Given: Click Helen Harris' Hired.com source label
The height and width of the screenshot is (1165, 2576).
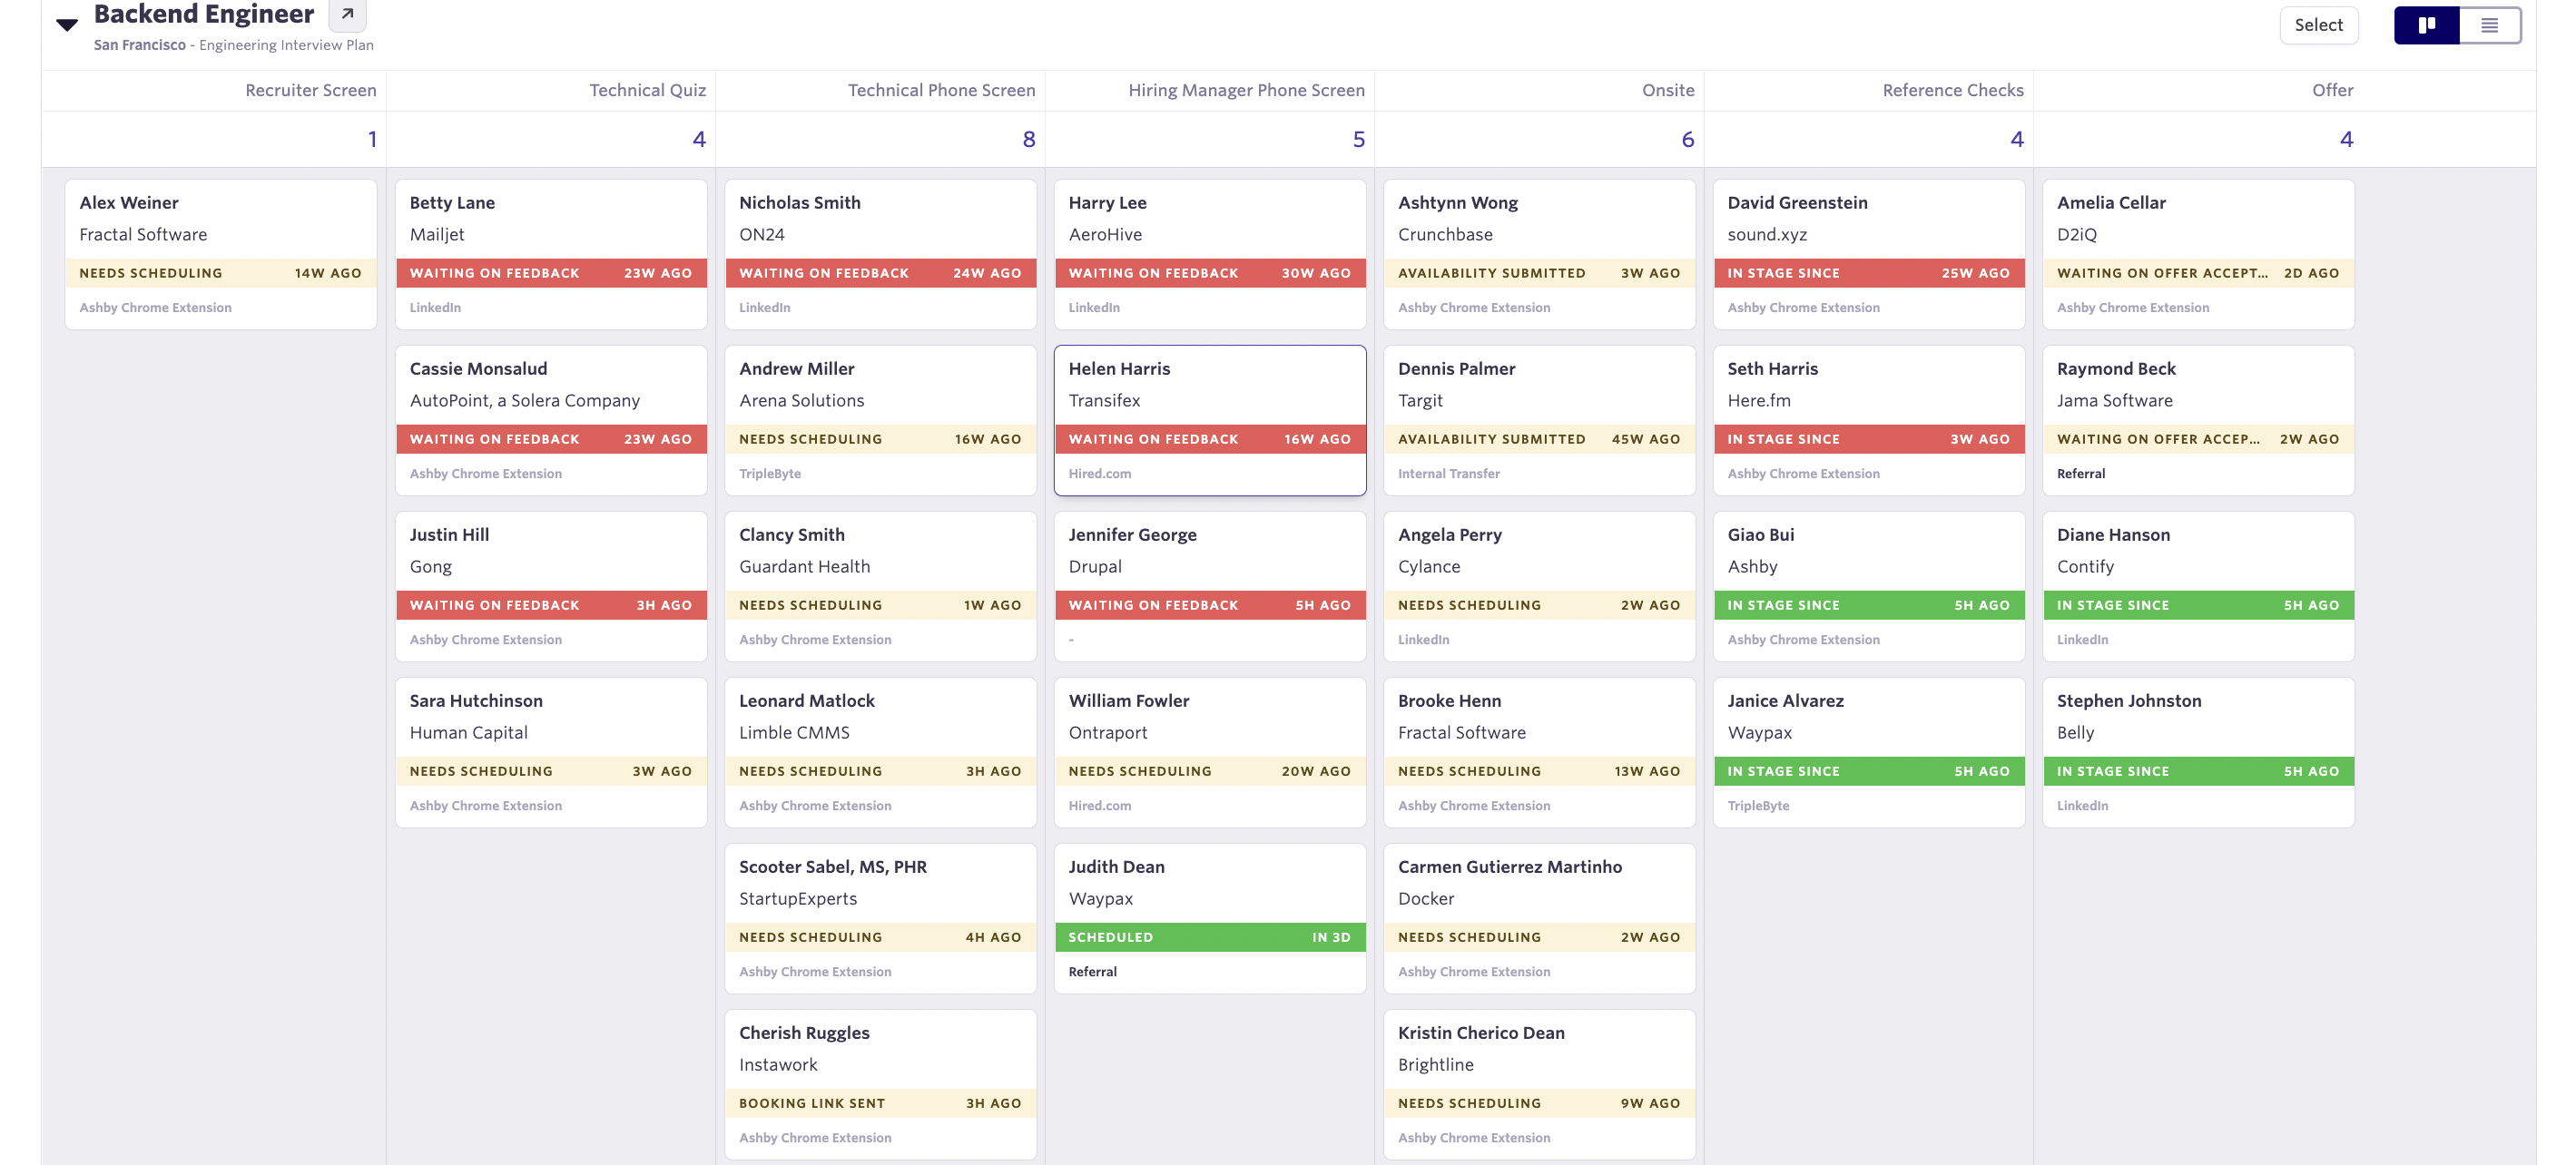Looking at the screenshot, I should pos(1099,474).
